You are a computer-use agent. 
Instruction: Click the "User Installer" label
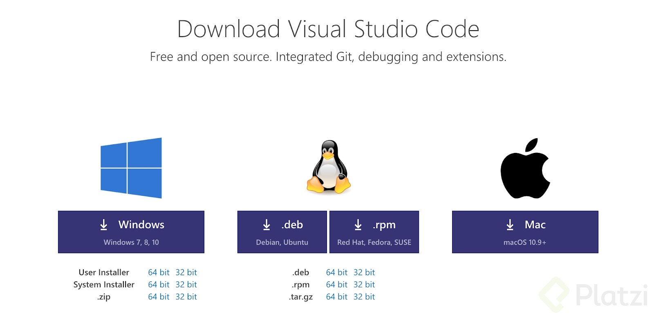tap(104, 272)
